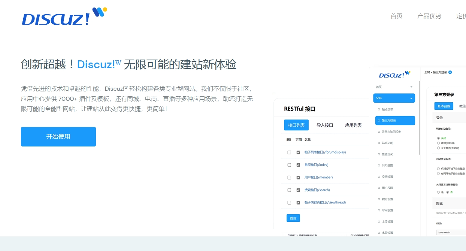The image size is (466, 251).
Task: Click the 帖子内容页接口(/viewthread) link
Action: click(x=325, y=202)
